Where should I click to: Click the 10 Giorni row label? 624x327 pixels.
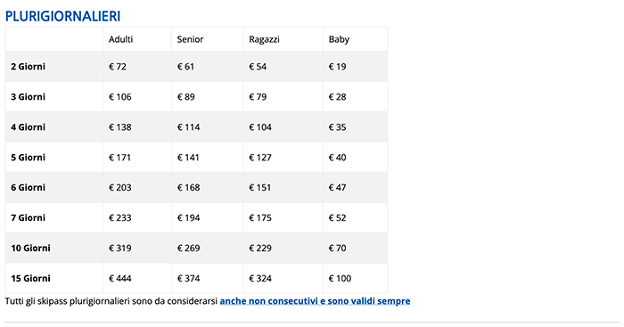(x=30, y=248)
